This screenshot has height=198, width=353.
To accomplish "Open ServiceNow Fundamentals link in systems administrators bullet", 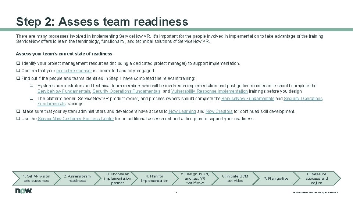I will click(x=64, y=91).
